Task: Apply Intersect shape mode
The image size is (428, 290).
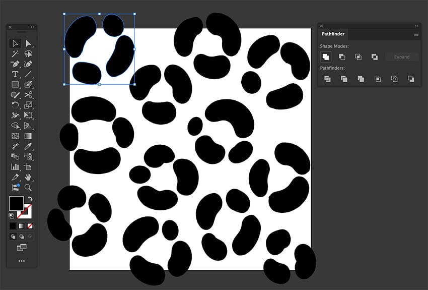Action: 358,57
